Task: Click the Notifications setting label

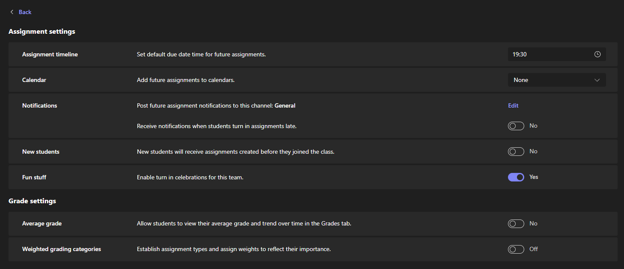Action: point(39,105)
